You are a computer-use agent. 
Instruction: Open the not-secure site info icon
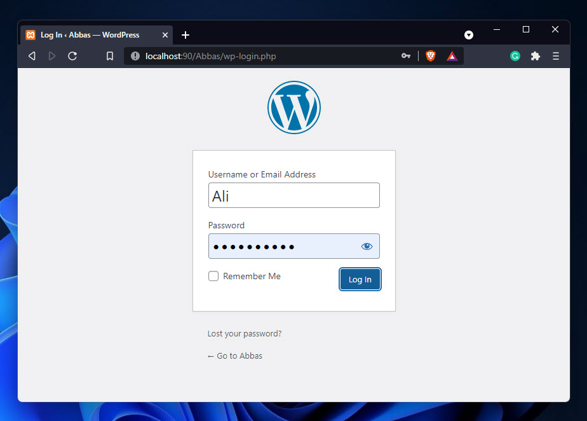[x=135, y=56]
